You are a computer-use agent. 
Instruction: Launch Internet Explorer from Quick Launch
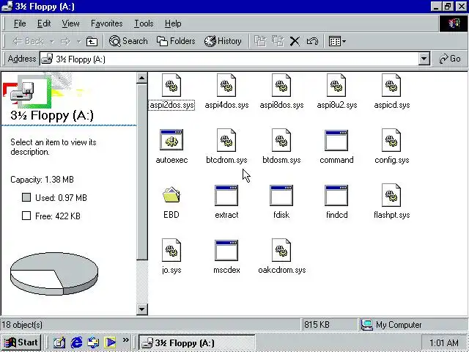tap(76, 342)
